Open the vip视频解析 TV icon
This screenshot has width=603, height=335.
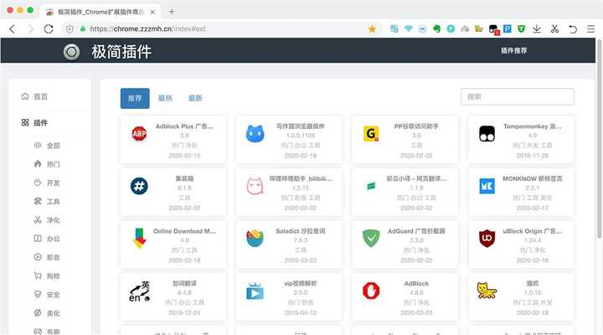pyautogui.click(x=255, y=291)
